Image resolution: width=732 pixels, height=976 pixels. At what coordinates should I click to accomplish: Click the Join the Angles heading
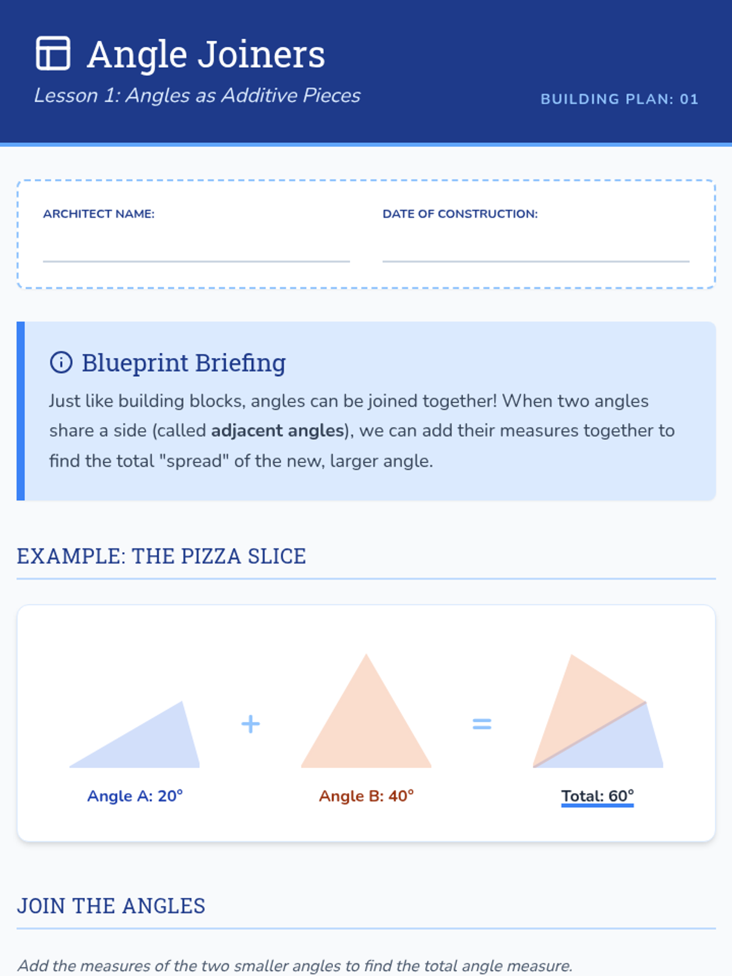pos(111,906)
